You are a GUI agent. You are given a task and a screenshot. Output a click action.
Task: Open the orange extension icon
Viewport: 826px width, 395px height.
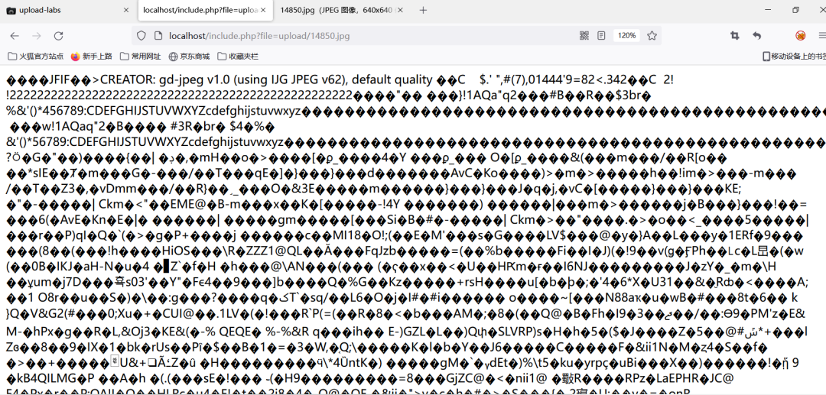(800, 36)
